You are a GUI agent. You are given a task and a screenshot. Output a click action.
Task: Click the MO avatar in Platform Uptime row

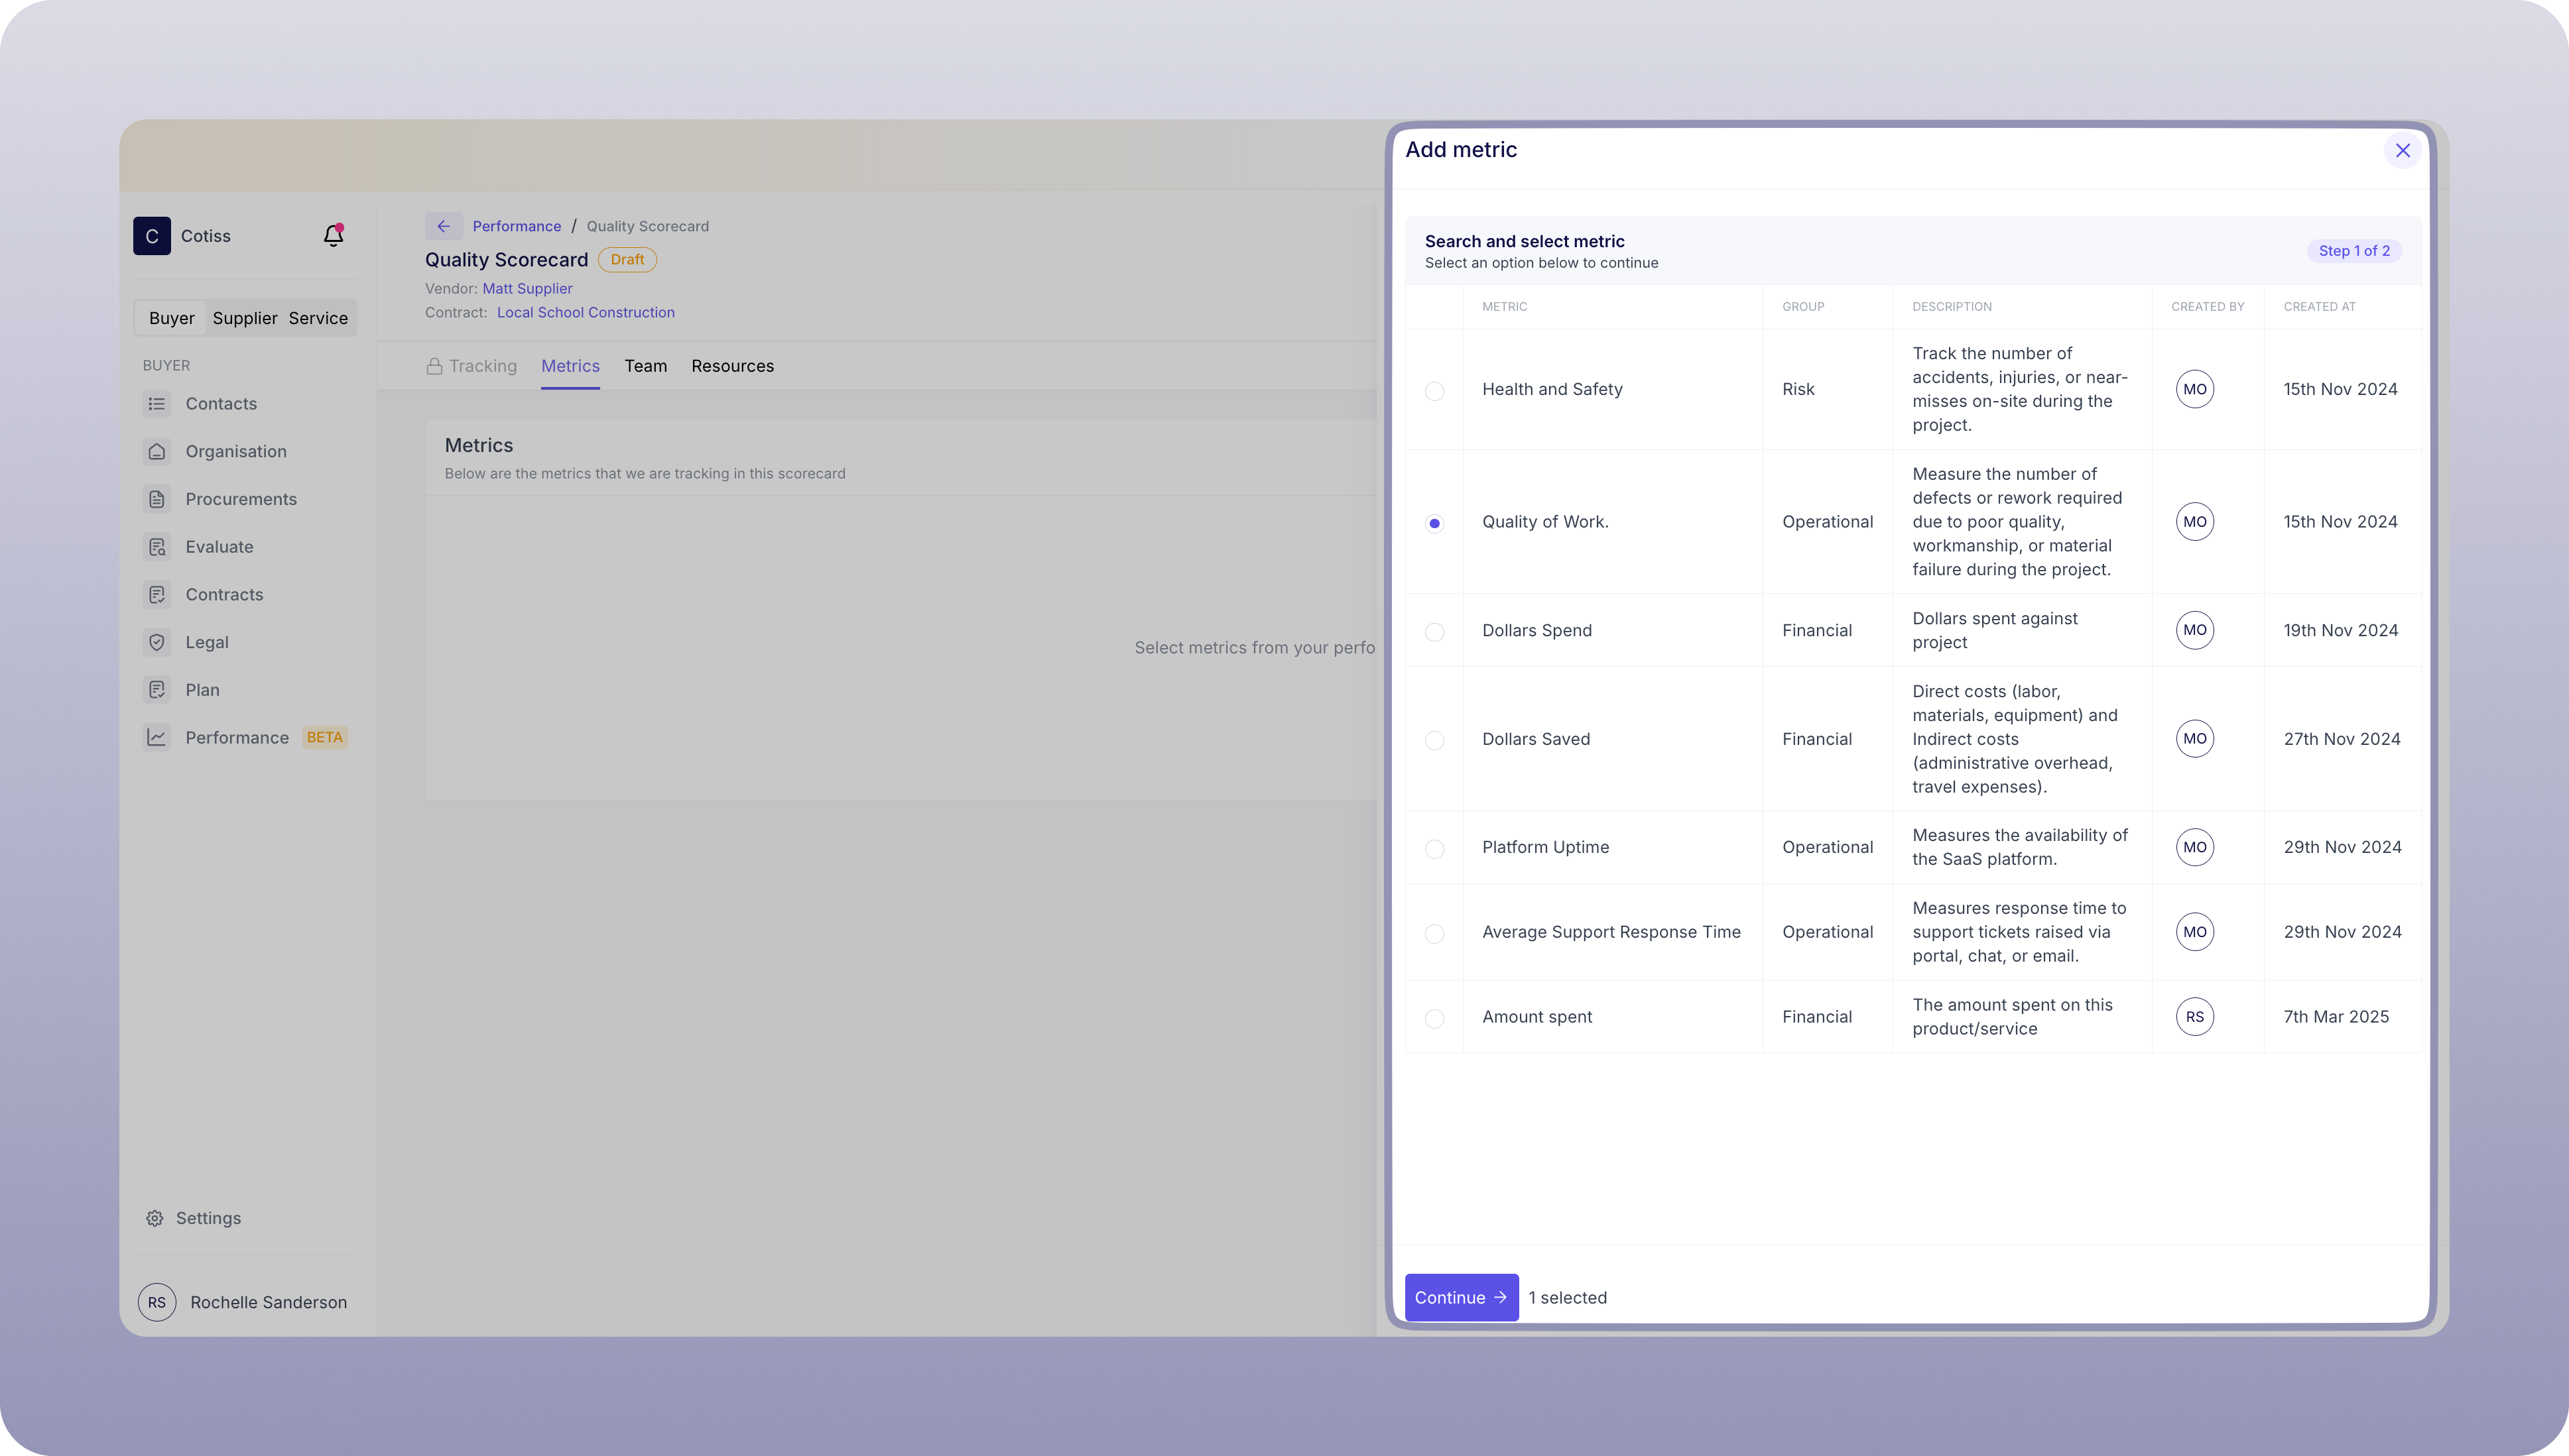point(2195,847)
